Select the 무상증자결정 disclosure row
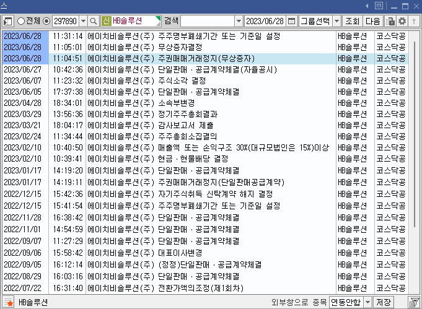 205,47
